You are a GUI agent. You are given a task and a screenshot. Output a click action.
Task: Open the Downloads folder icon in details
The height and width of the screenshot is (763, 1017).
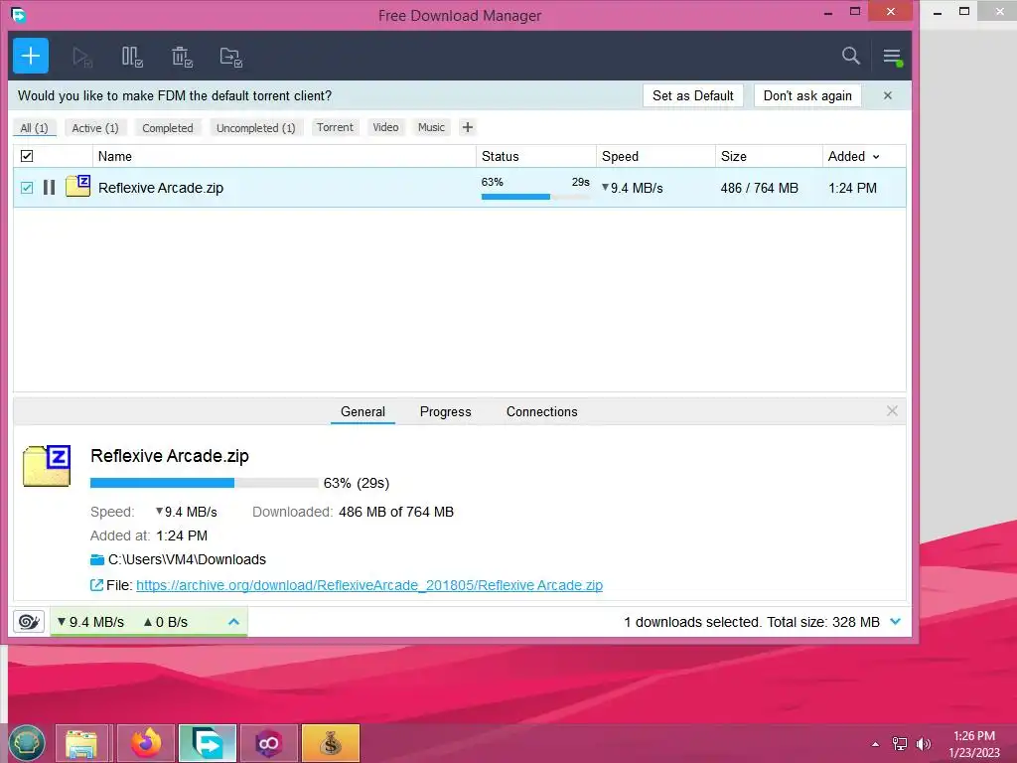[97, 559]
